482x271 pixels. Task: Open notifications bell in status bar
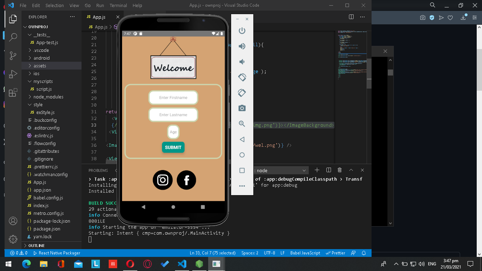[x=364, y=253]
